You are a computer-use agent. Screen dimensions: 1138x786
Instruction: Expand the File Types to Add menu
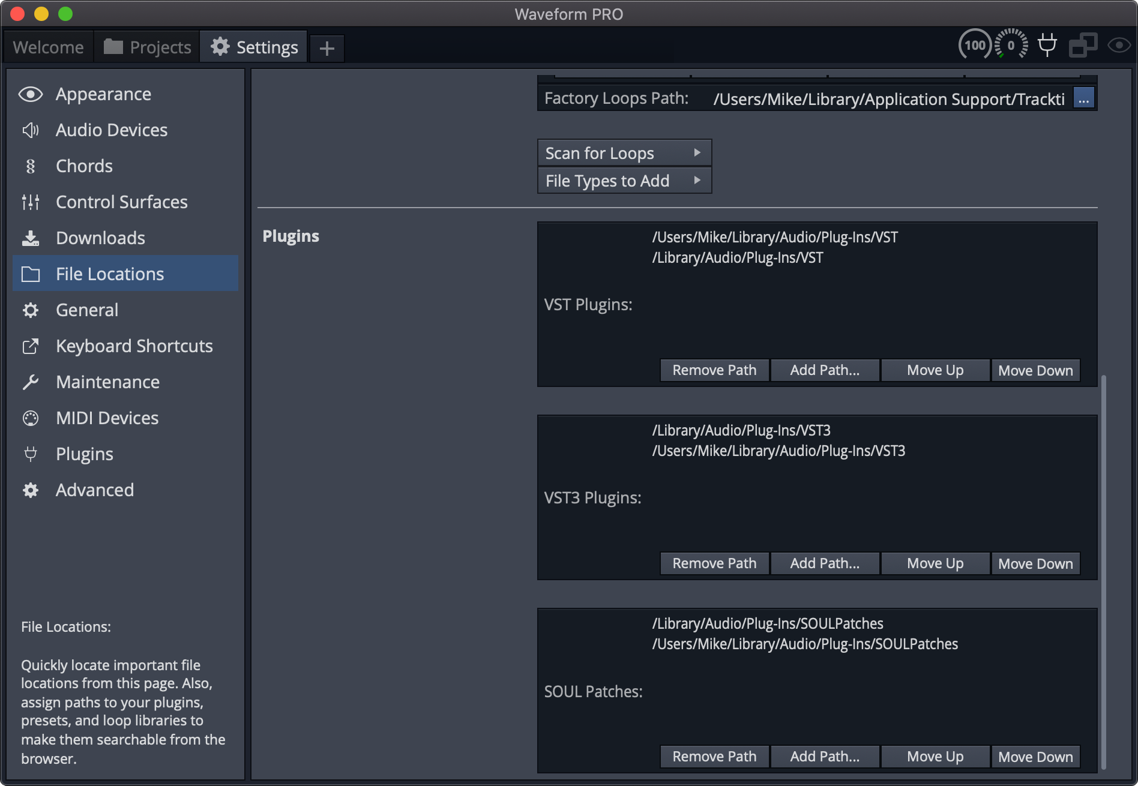pos(624,181)
